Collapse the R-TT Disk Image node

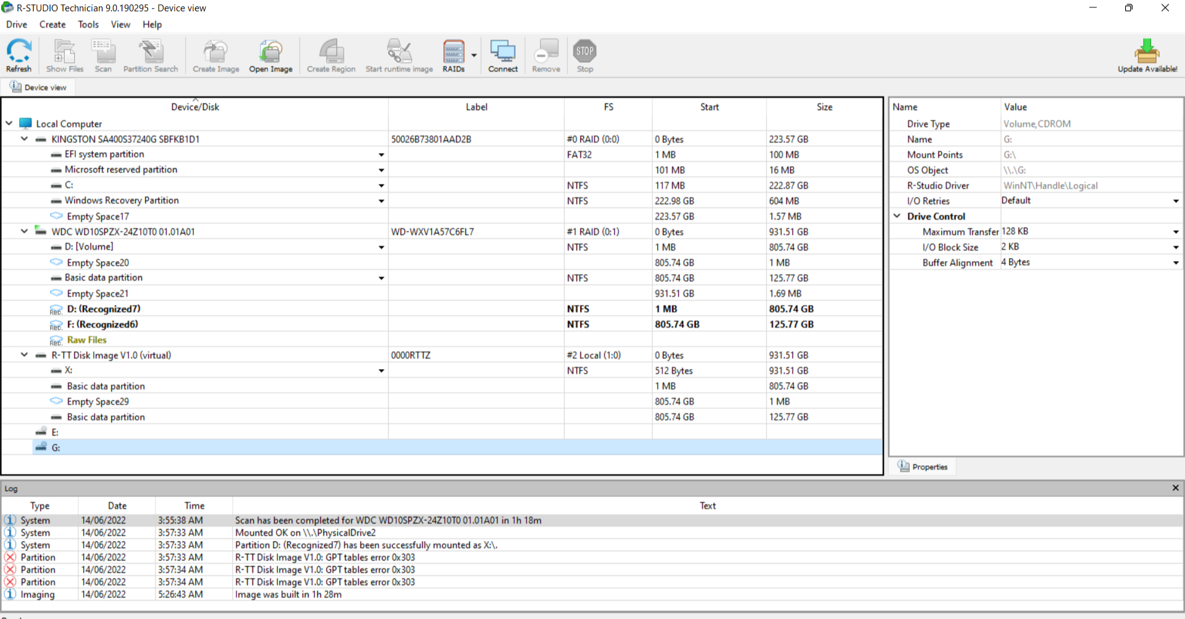click(x=25, y=355)
